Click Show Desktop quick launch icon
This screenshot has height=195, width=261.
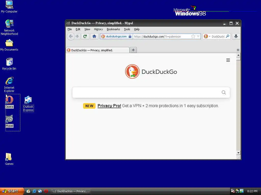point(29,191)
